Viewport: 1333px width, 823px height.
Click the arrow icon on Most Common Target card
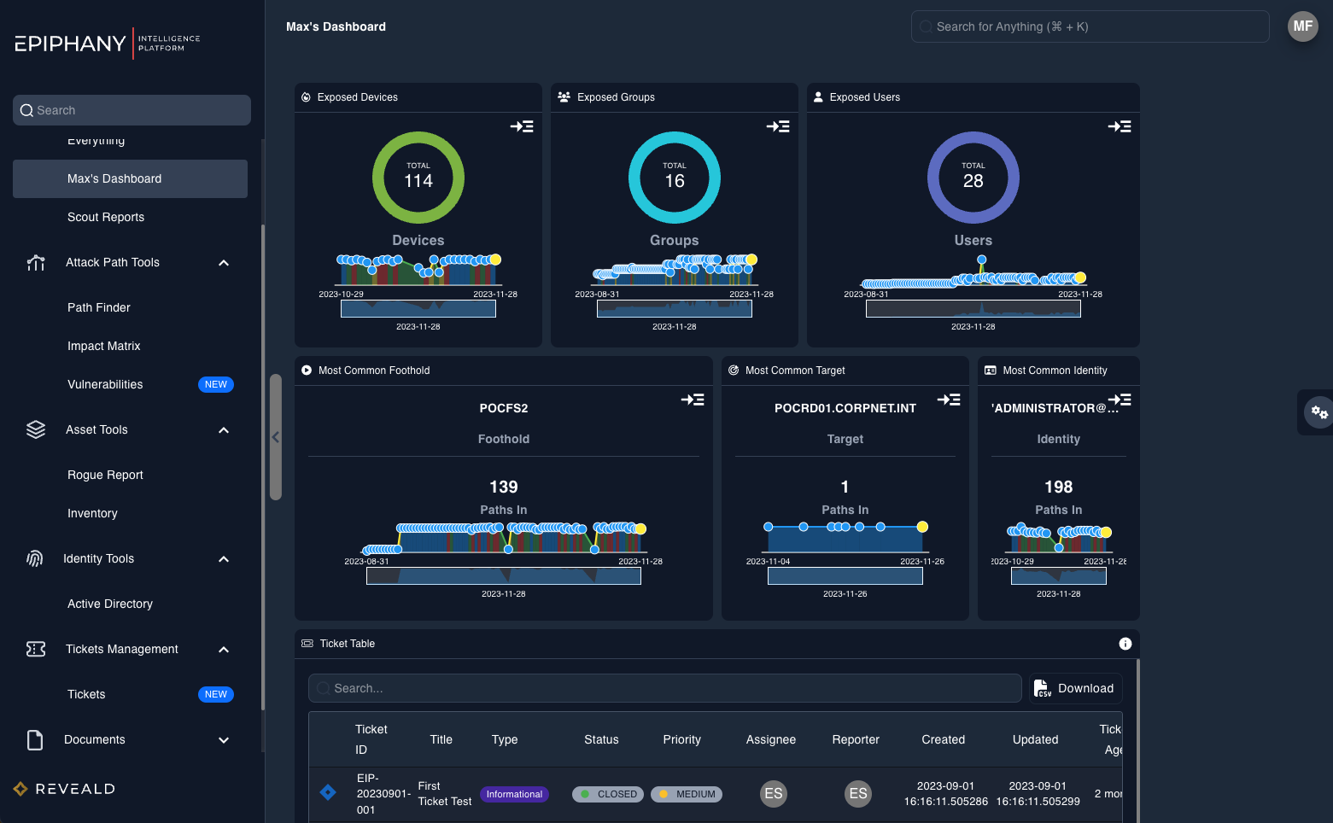click(948, 399)
